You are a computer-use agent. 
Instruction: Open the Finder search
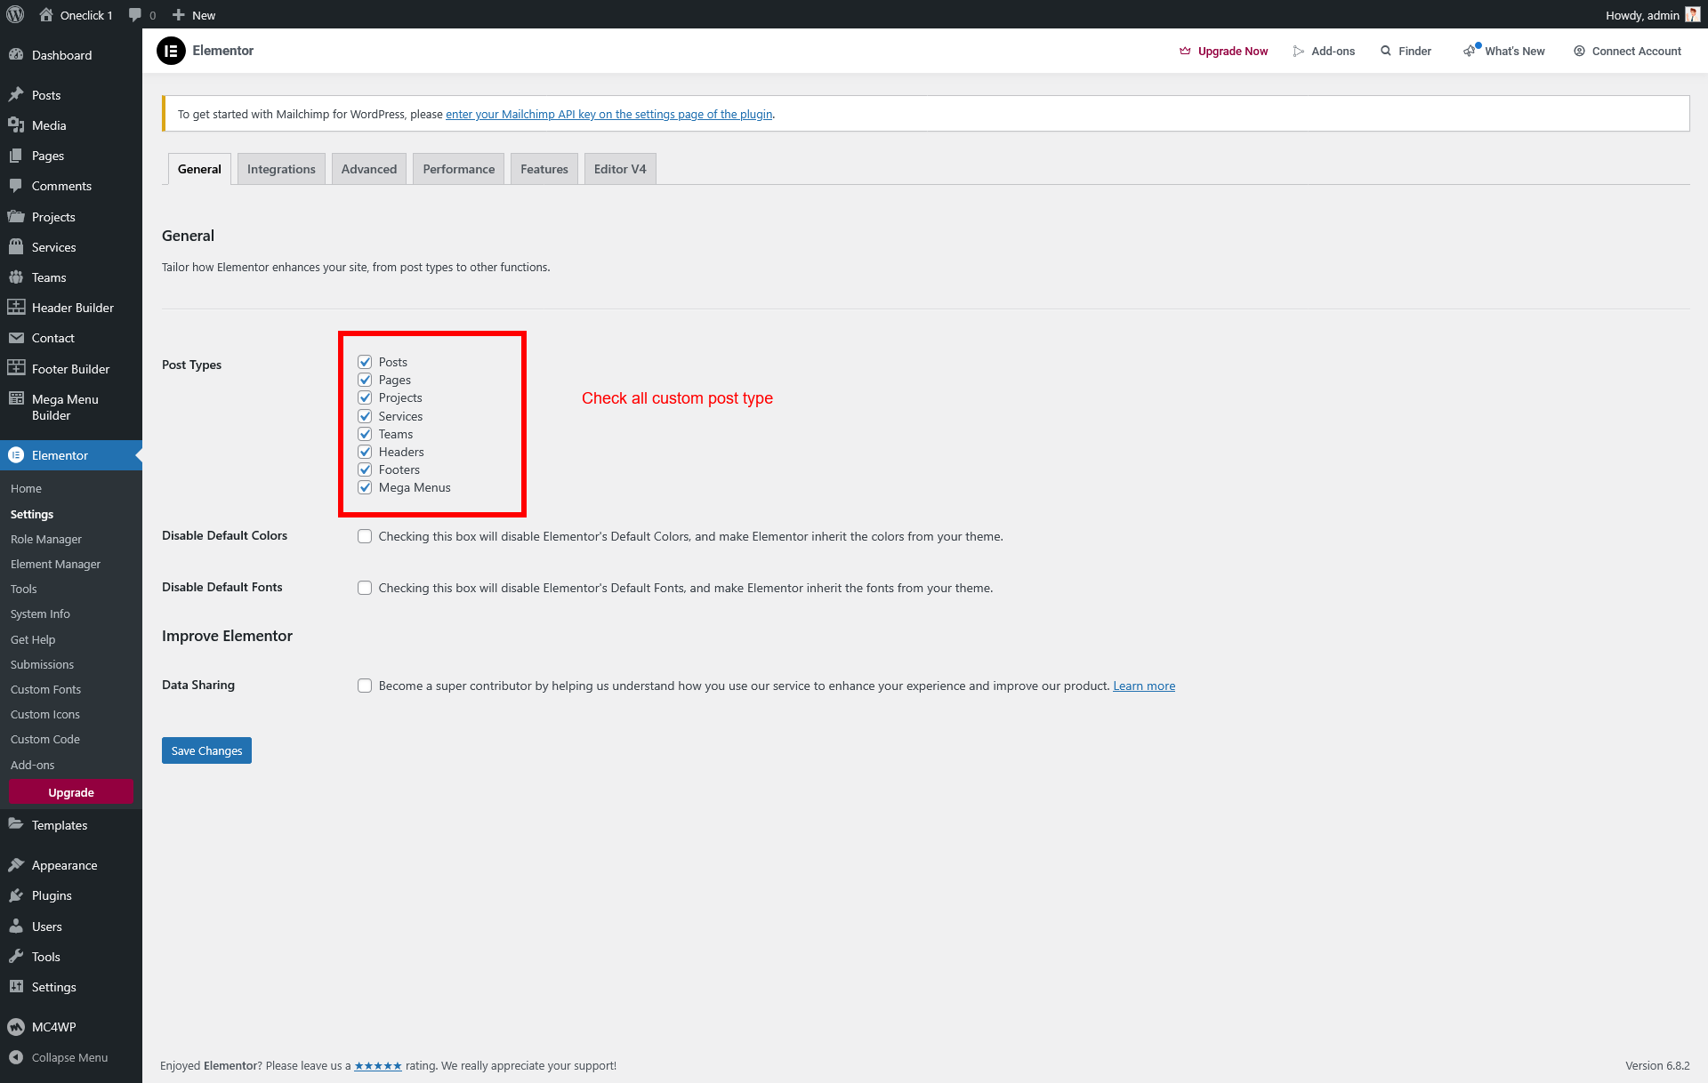click(x=1406, y=51)
